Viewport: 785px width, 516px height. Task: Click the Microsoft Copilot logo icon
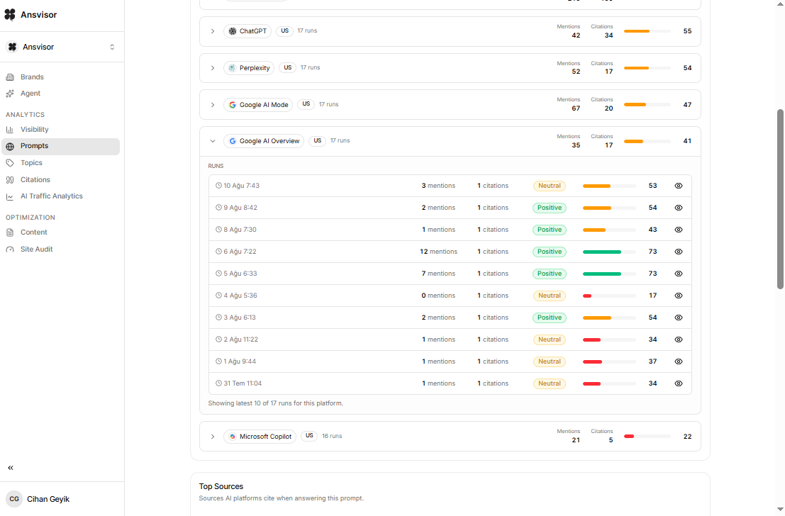click(233, 437)
